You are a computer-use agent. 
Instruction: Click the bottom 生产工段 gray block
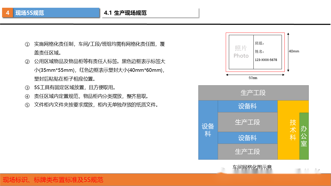(248, 152)
